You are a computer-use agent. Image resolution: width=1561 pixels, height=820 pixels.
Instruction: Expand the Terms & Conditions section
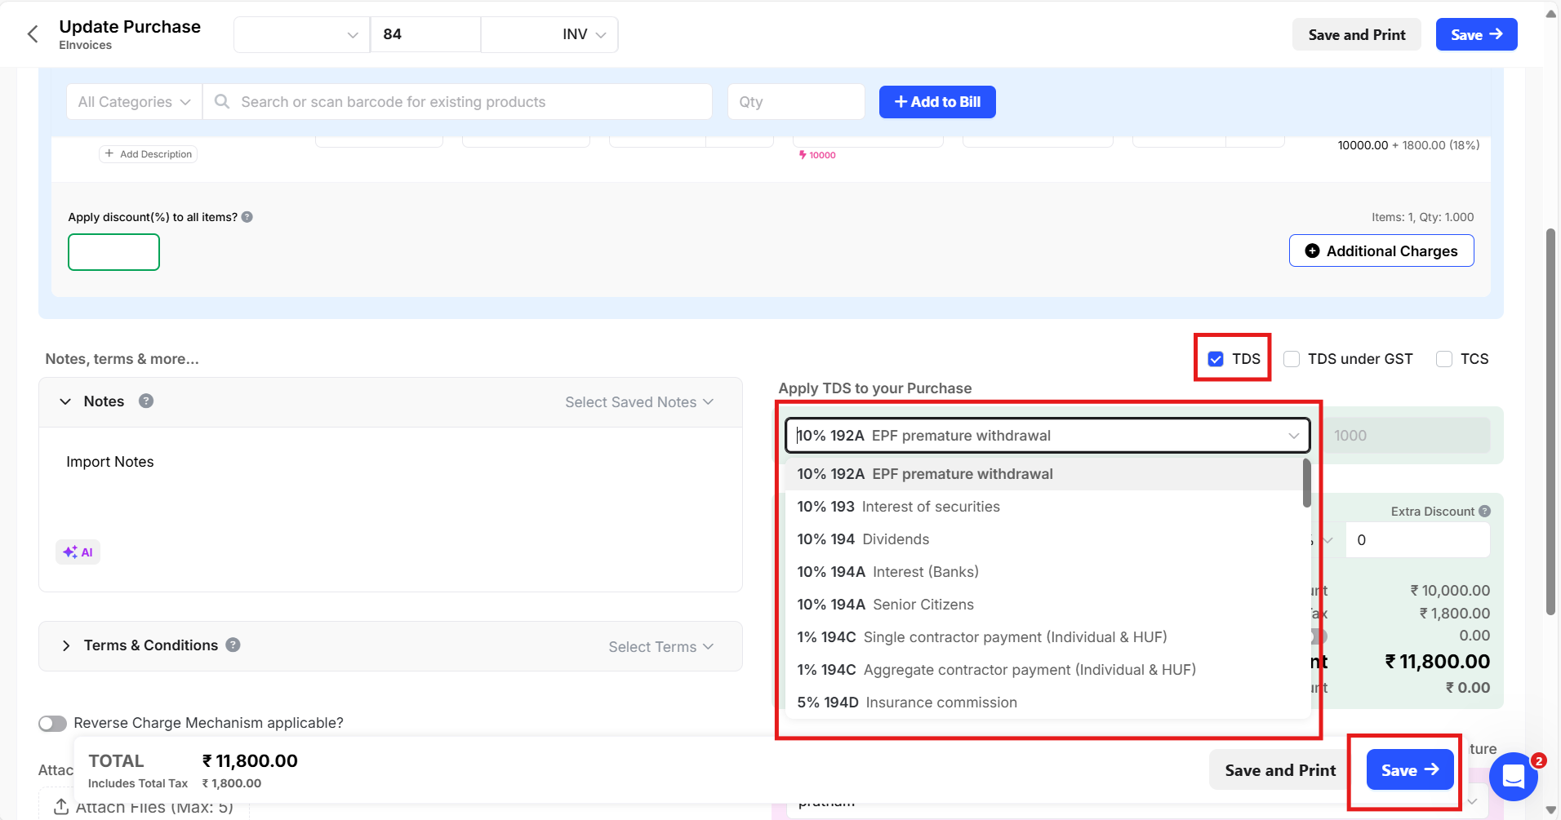click(66, 645)
